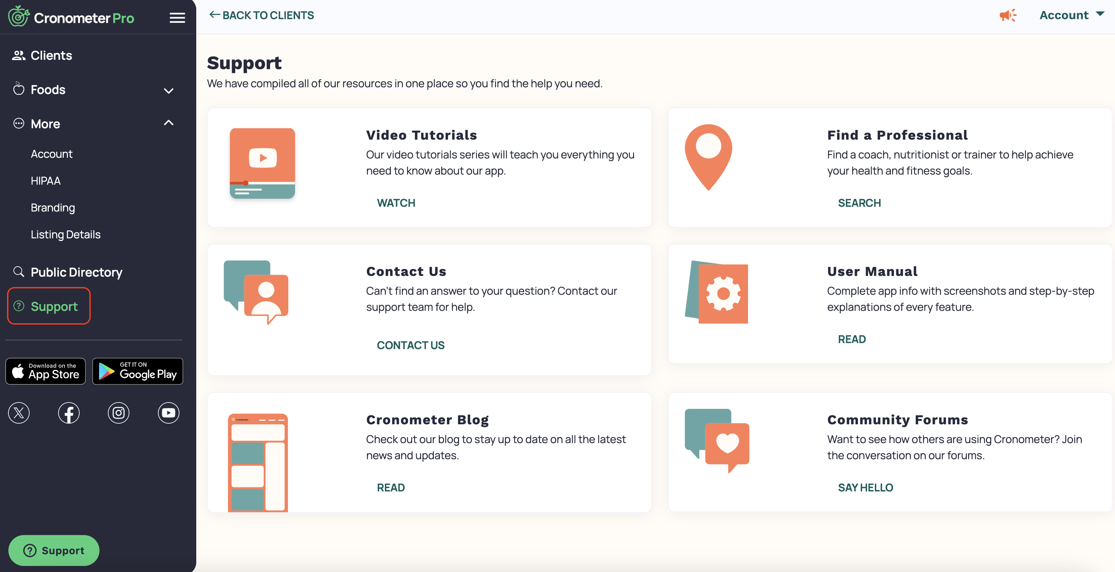Click the orange megaphone announcements icon
Image resolution: width=1115 pixels, height=572 pixels.
(1008, 15)
